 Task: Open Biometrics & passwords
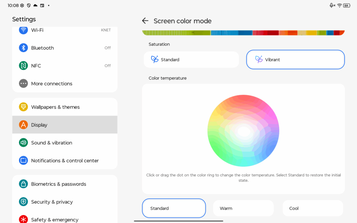click(65, 184)
